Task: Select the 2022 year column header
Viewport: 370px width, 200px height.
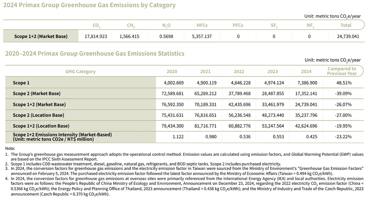Action: (239, 71)
